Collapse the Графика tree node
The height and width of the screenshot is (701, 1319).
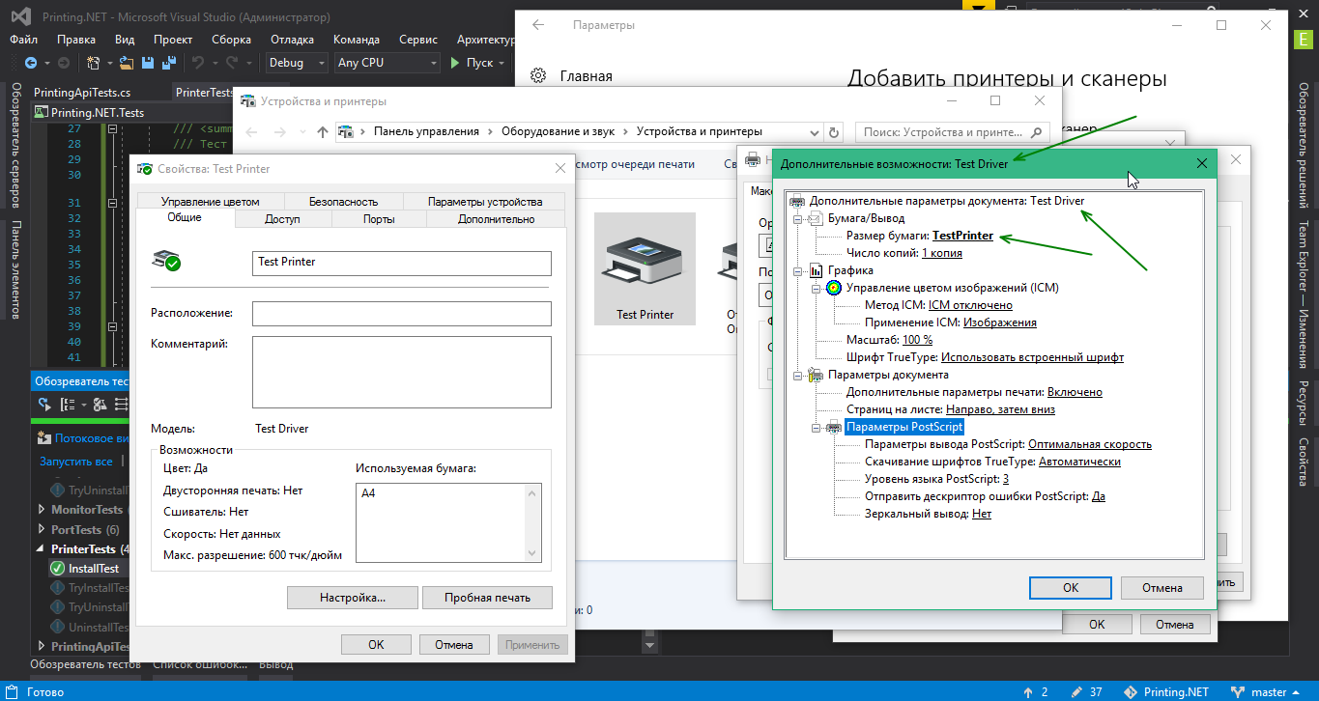pos(798,271)
